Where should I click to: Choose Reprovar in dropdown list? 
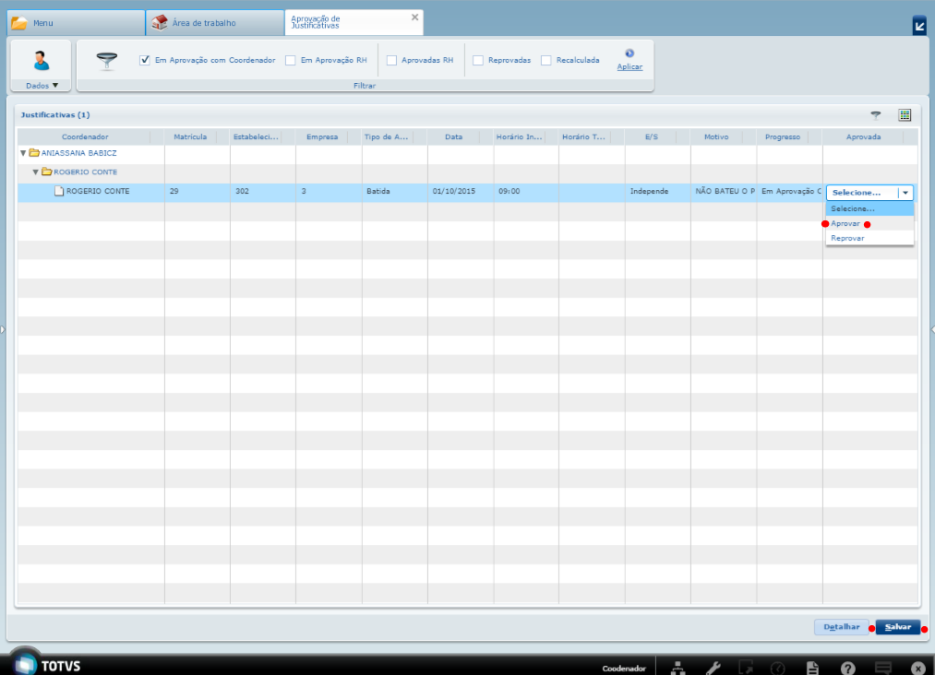point(869,238)
